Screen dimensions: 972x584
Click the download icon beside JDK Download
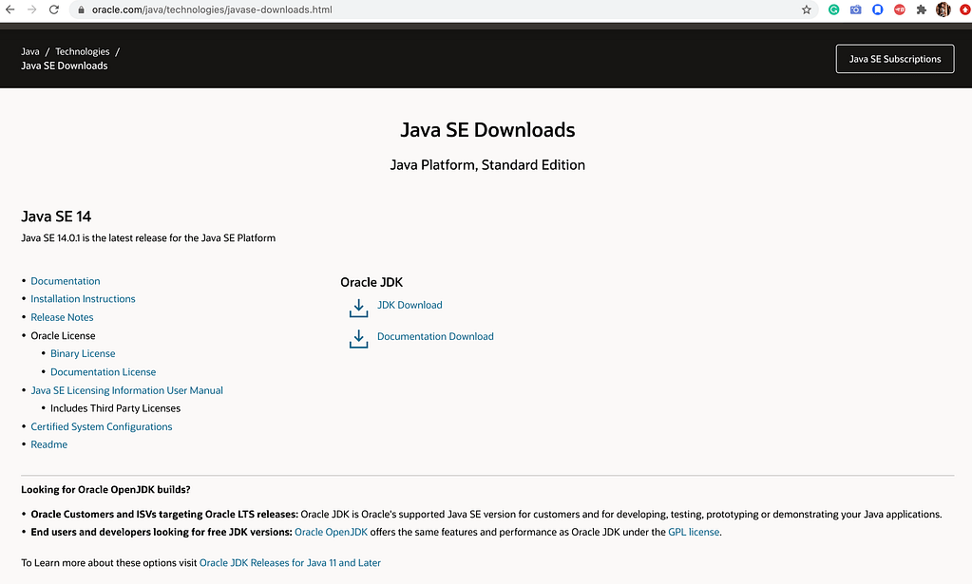pyautogui.click(x=358, y=308)
